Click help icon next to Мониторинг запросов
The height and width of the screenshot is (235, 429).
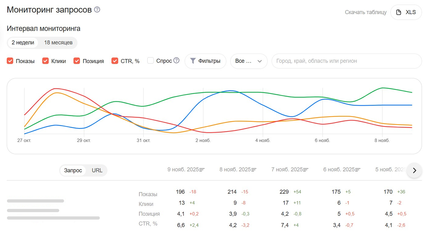point(97,10)
